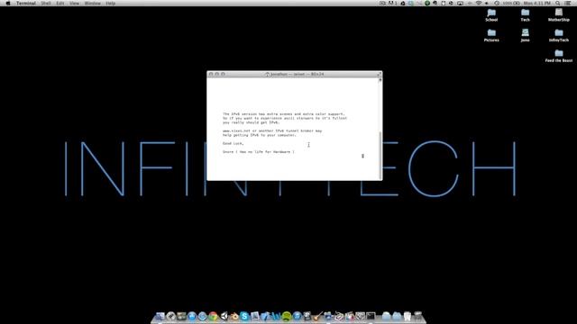Launch Unity from the Dock
577x324 pixels.
click(x=224, y=316)
